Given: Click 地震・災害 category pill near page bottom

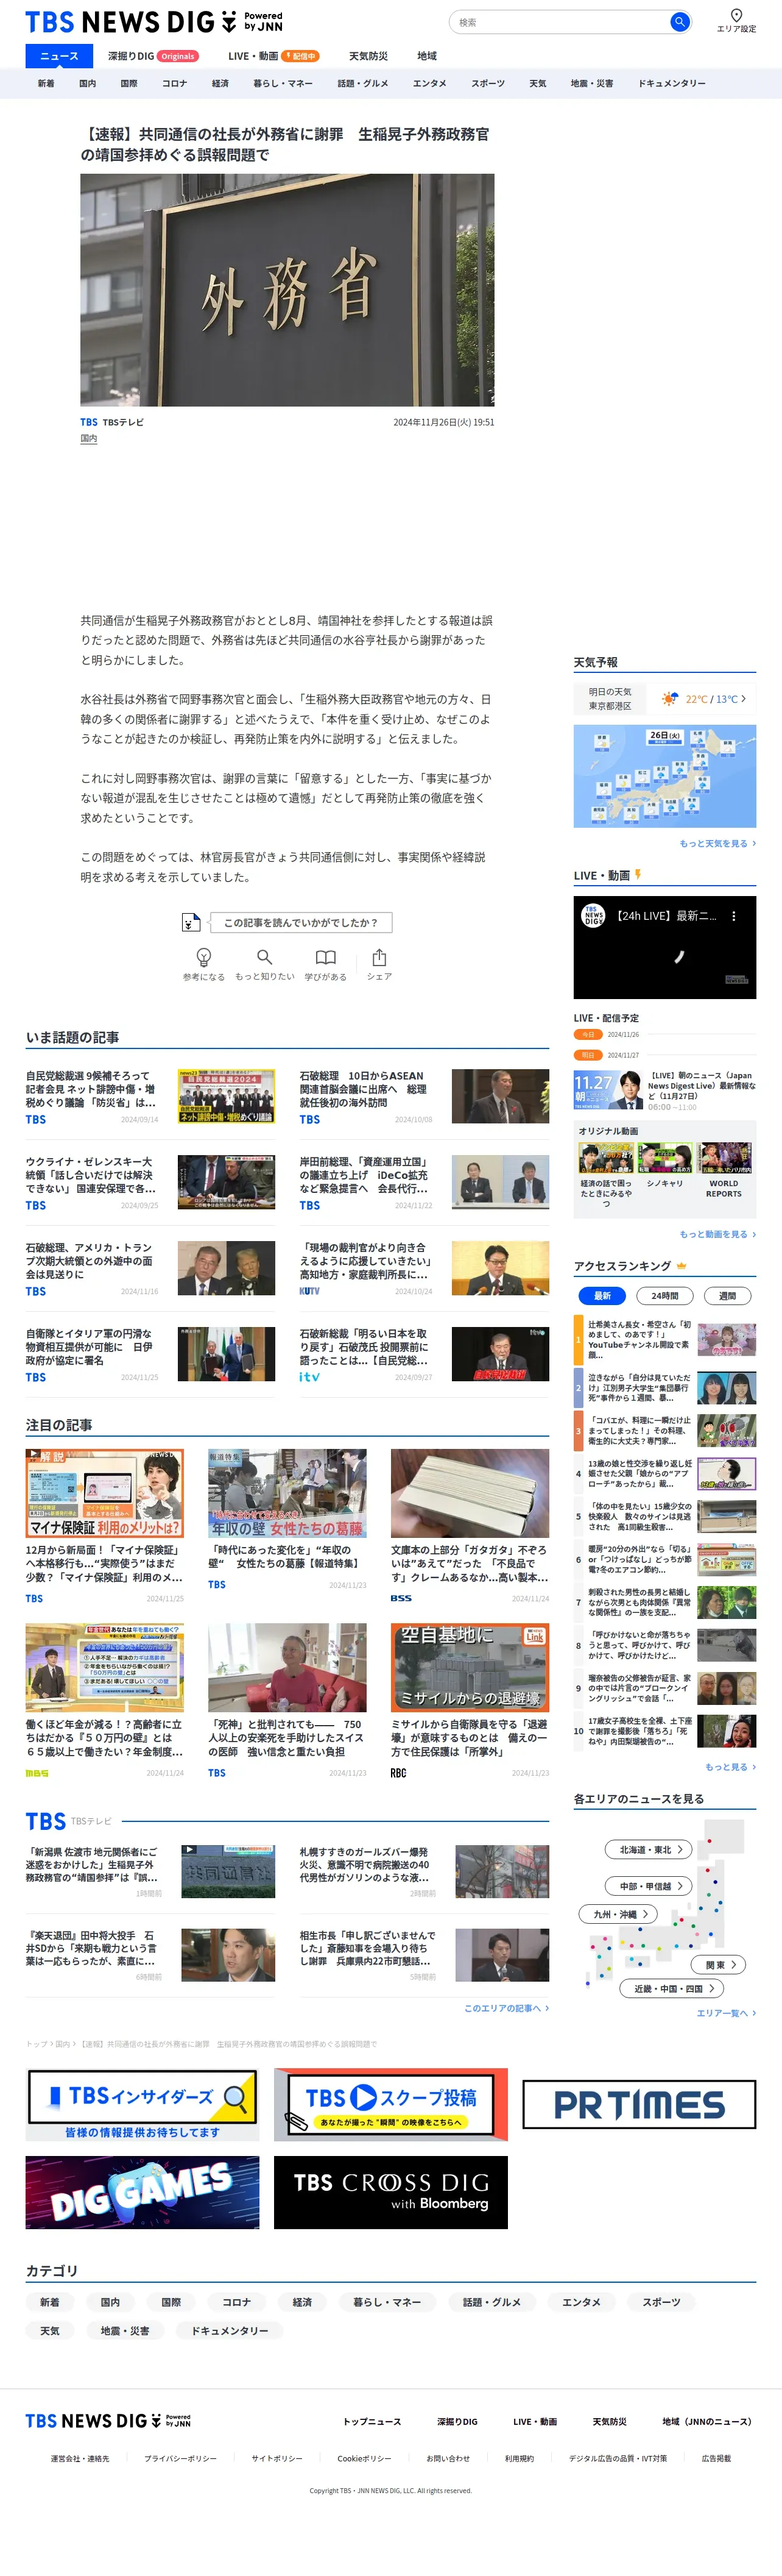Looking at the screenshot, I should (x=125, y=2330).
